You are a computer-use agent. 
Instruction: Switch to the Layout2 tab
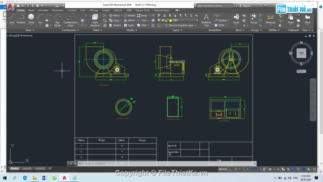pos(40,168)
